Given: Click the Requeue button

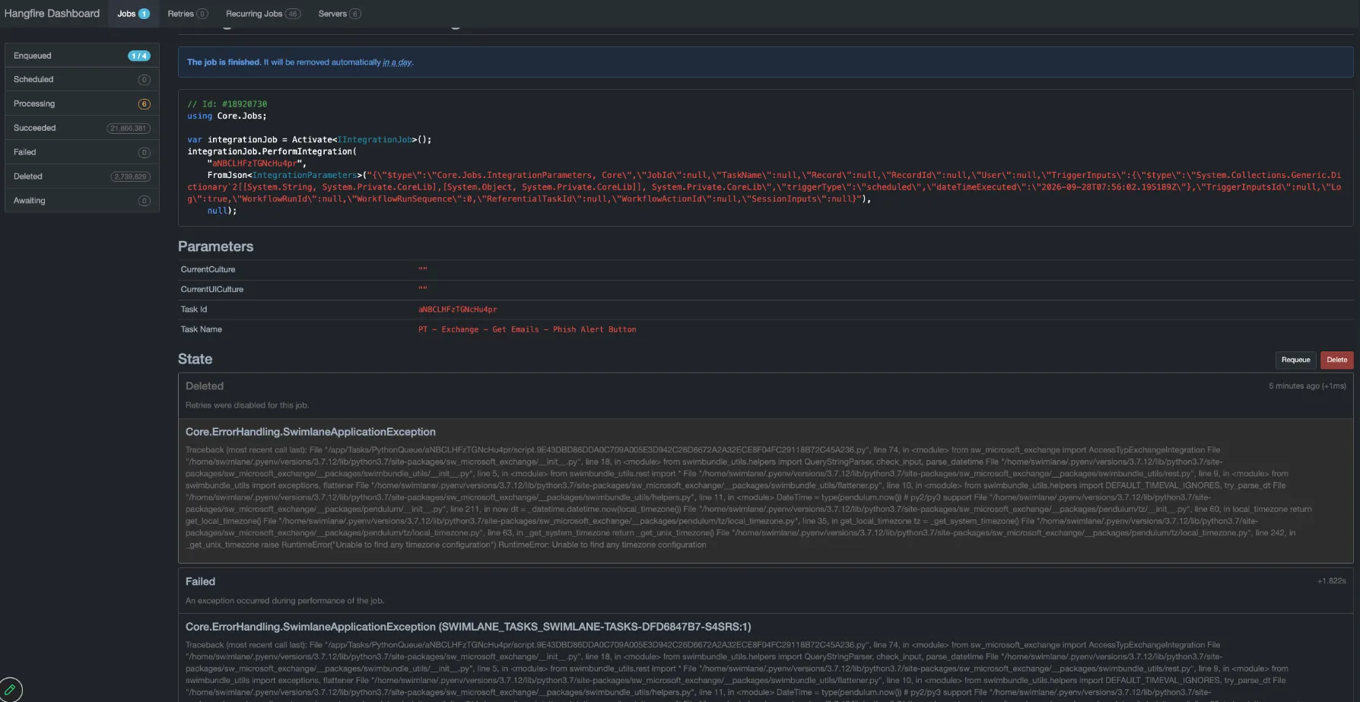Looking at the screenshot, I should (x=1295, y=360).
